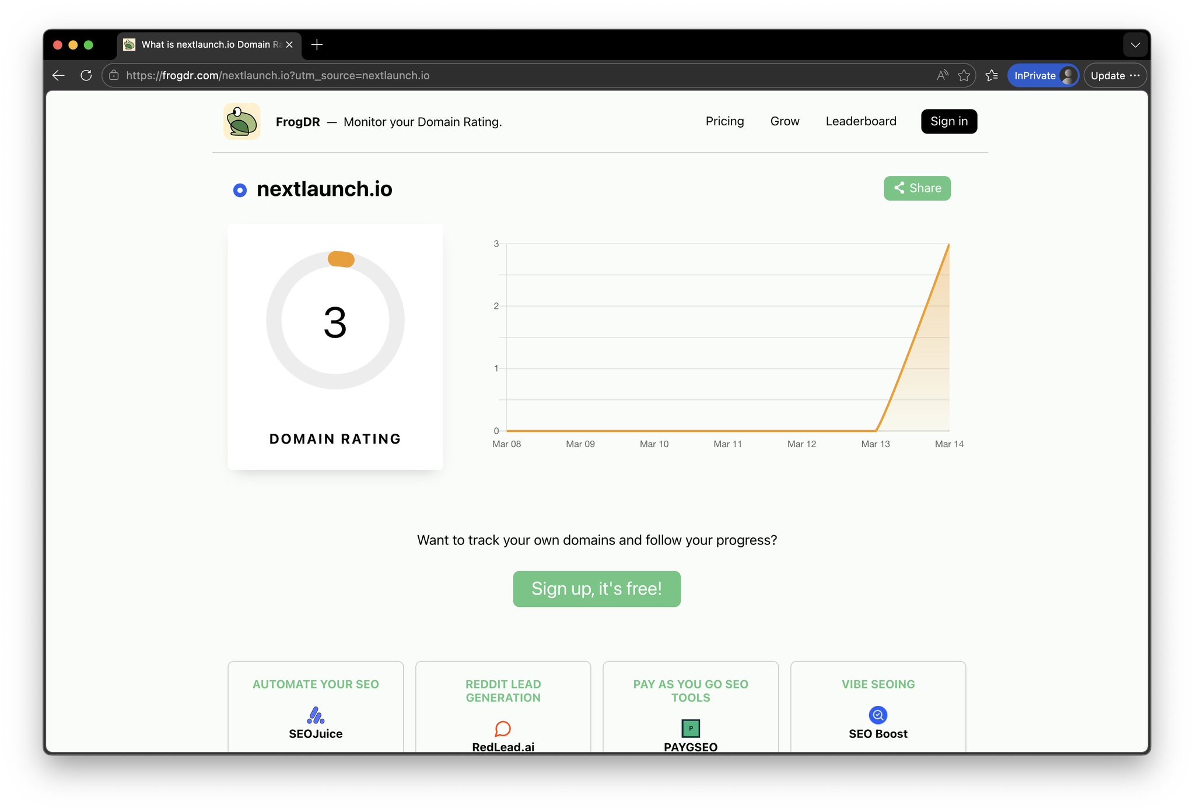
Task: Click the green Share button
Action: pos(917,188)
